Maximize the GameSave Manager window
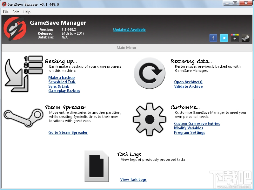The image size is (254, 190). tap(235, 3)
